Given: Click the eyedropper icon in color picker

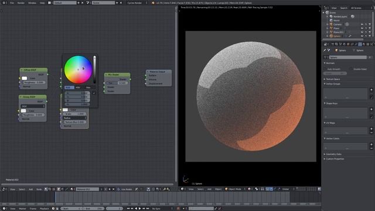Looking at the screenshot, I should [94, 93].
